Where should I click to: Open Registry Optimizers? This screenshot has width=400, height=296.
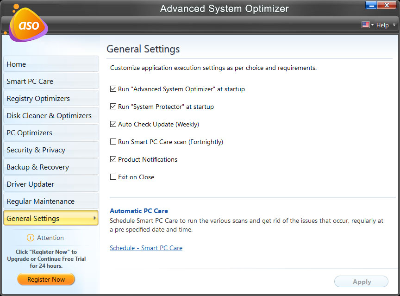click(51, 98)
